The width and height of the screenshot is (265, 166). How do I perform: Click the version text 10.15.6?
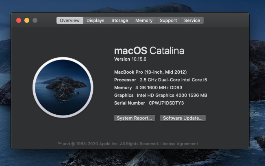coord(139,59)
